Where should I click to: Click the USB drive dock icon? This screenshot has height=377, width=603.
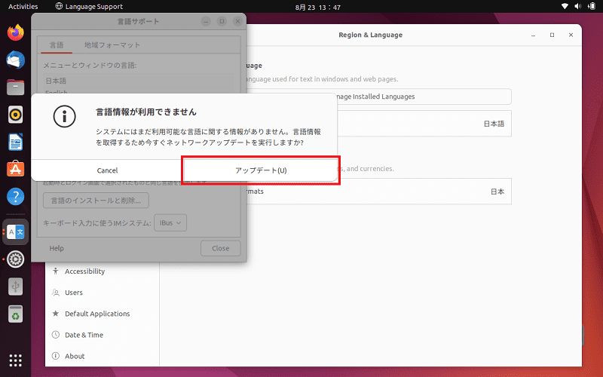(x=15, y=287)
